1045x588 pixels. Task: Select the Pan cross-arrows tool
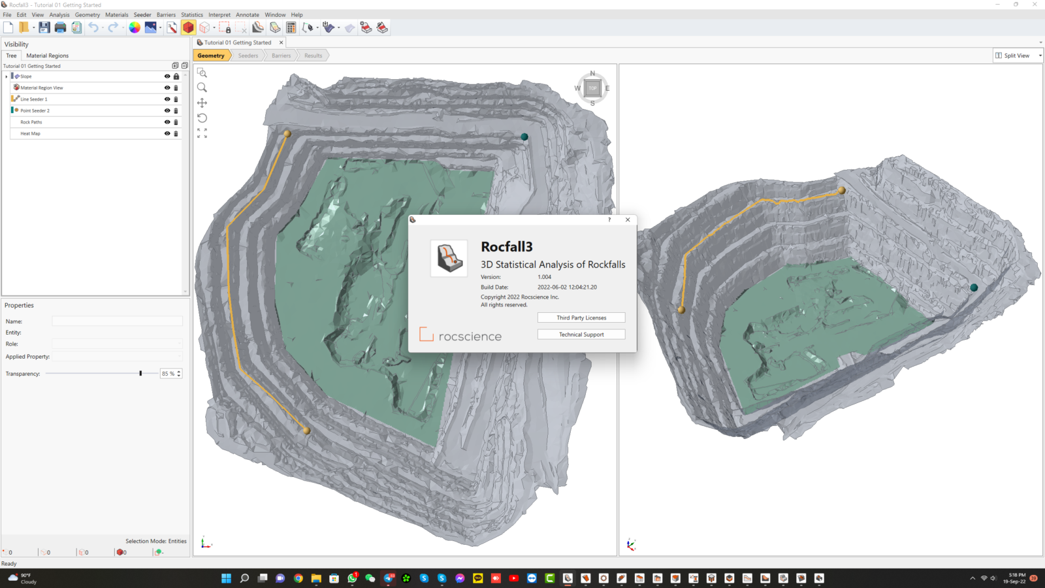tap(202, 103)
